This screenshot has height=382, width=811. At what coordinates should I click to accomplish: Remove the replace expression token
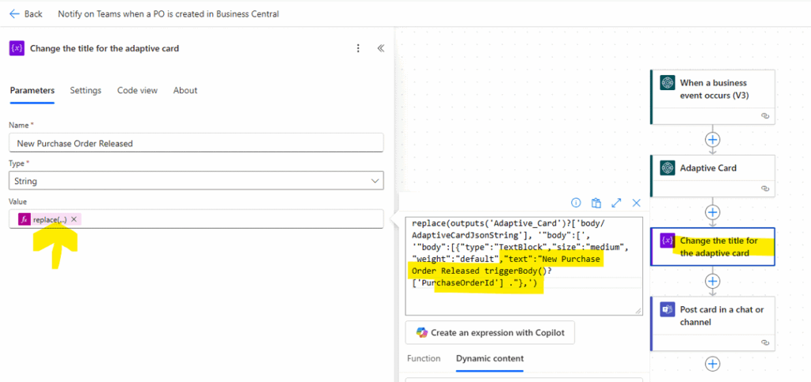(74, 219)
